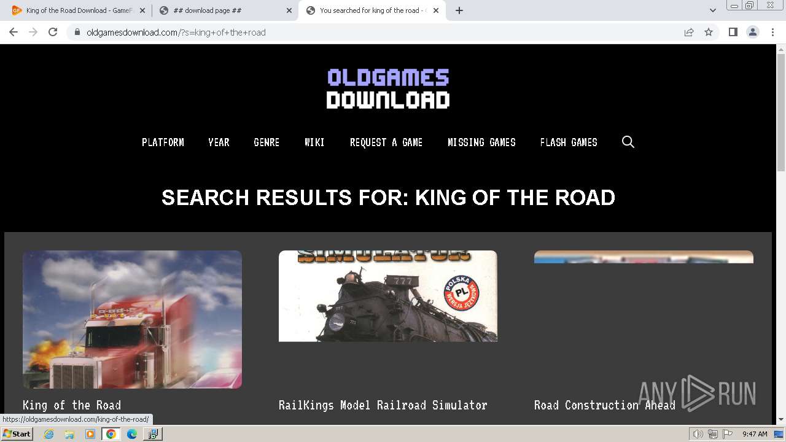Open the Chrome three-dot menu

(x=772, y=32)
